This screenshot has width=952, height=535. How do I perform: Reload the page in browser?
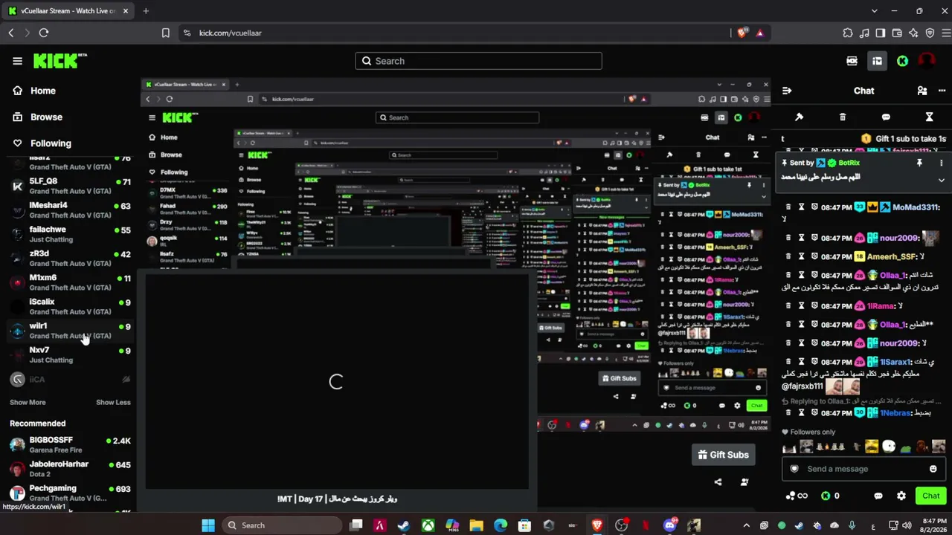(x=44, y=33)
